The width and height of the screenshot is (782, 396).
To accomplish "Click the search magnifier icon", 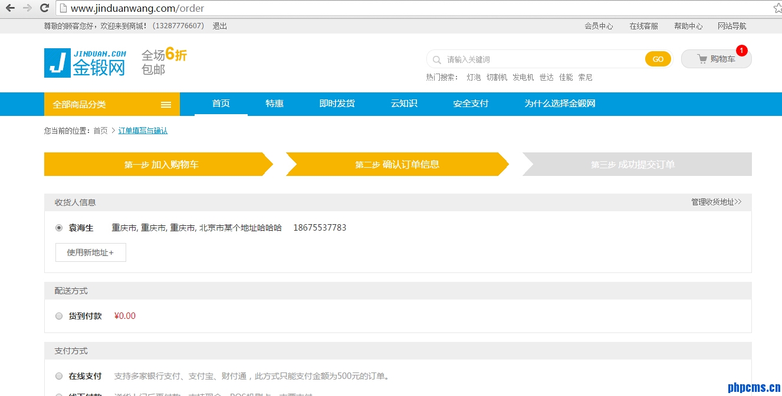I will 437,59.
